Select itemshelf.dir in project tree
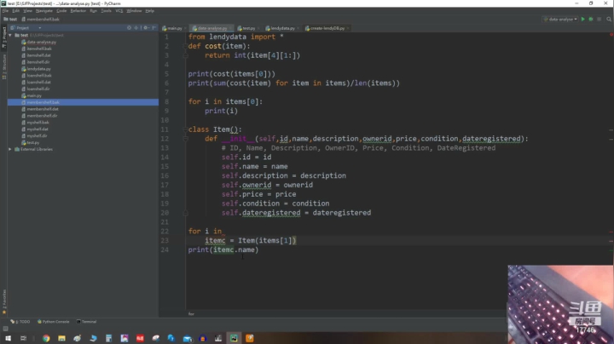This screenshot has height=344, width=614. coord(38,62)
